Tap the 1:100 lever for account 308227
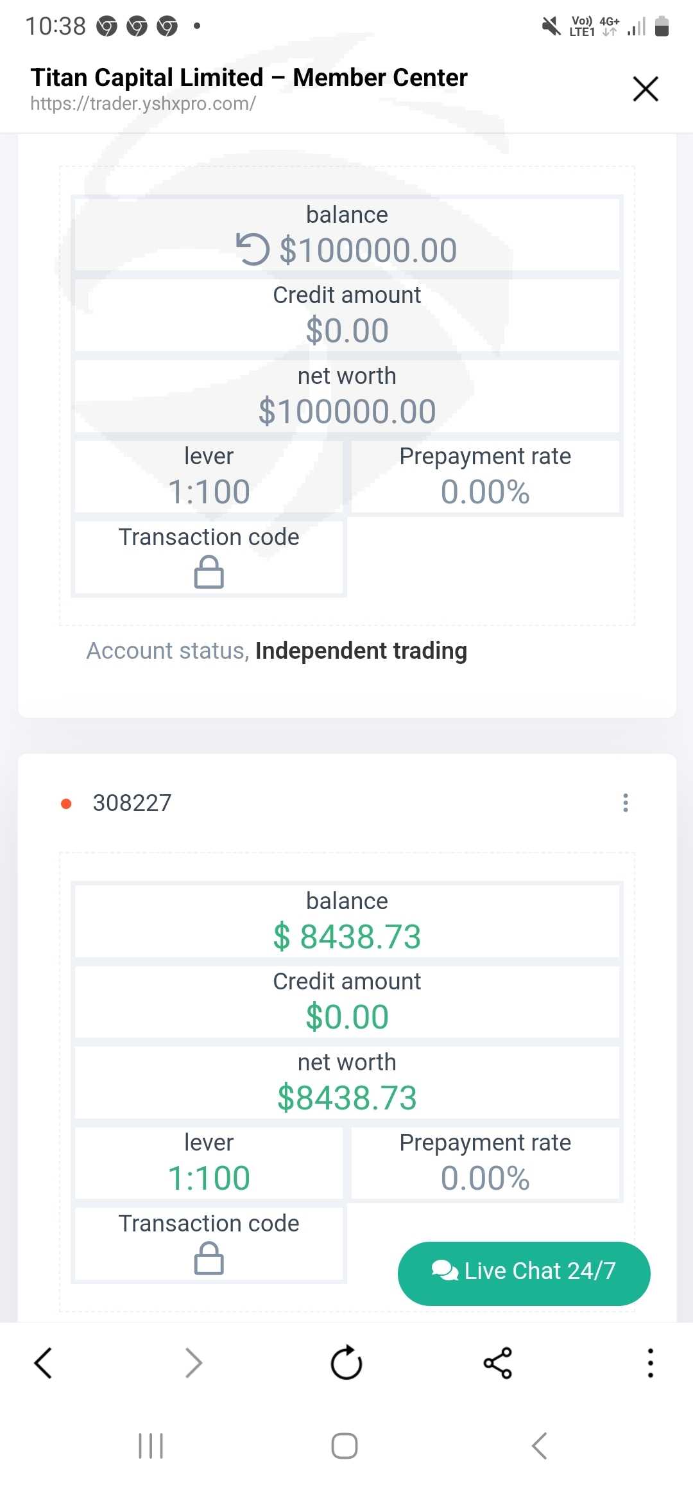 tap(209, 1178)
